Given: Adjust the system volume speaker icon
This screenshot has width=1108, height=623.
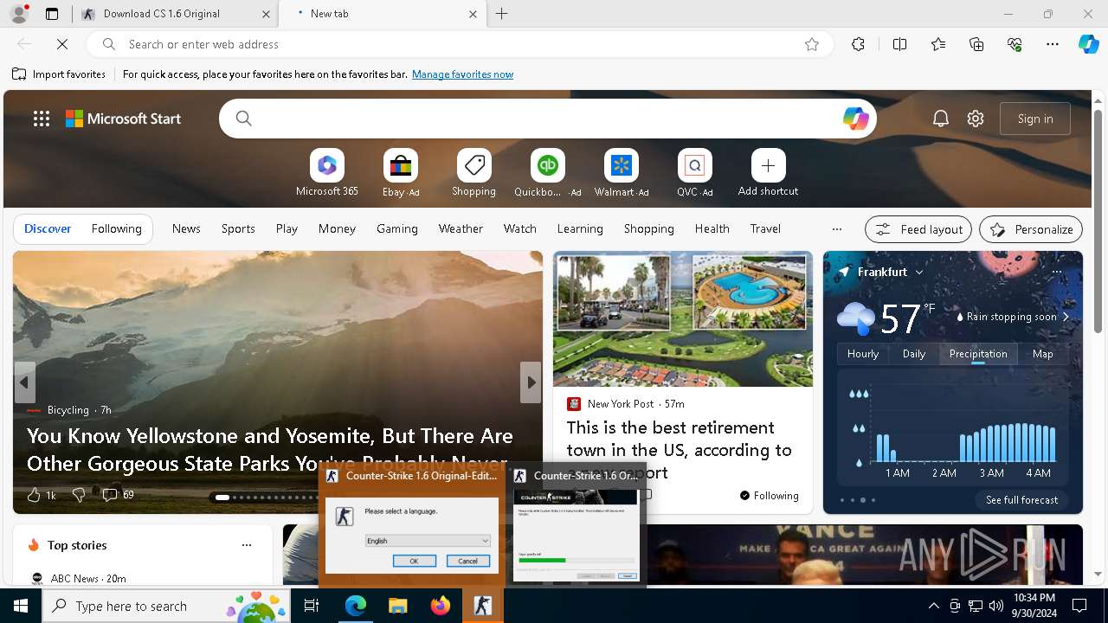Looking at the screenshot, I should coord(996,606).
